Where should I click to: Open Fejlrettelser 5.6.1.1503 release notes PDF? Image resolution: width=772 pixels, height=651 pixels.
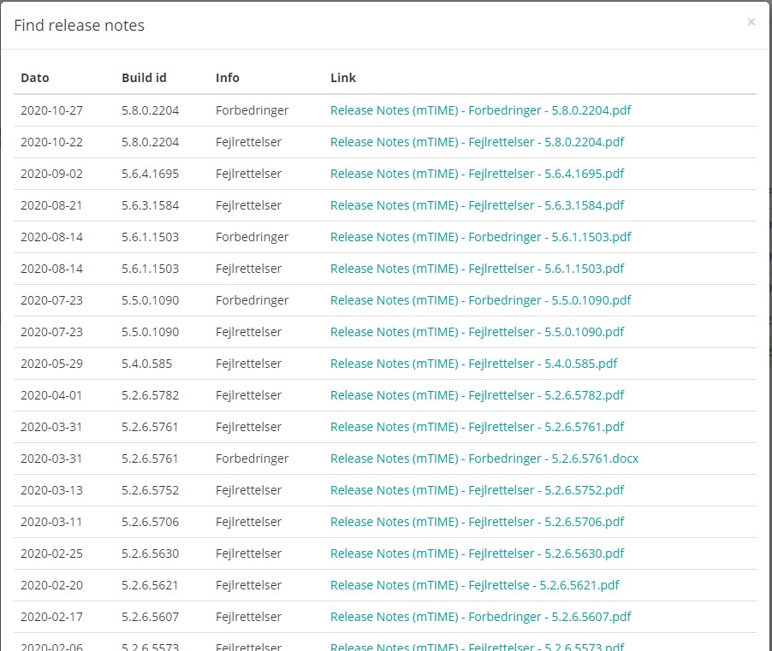coord(477,269)
